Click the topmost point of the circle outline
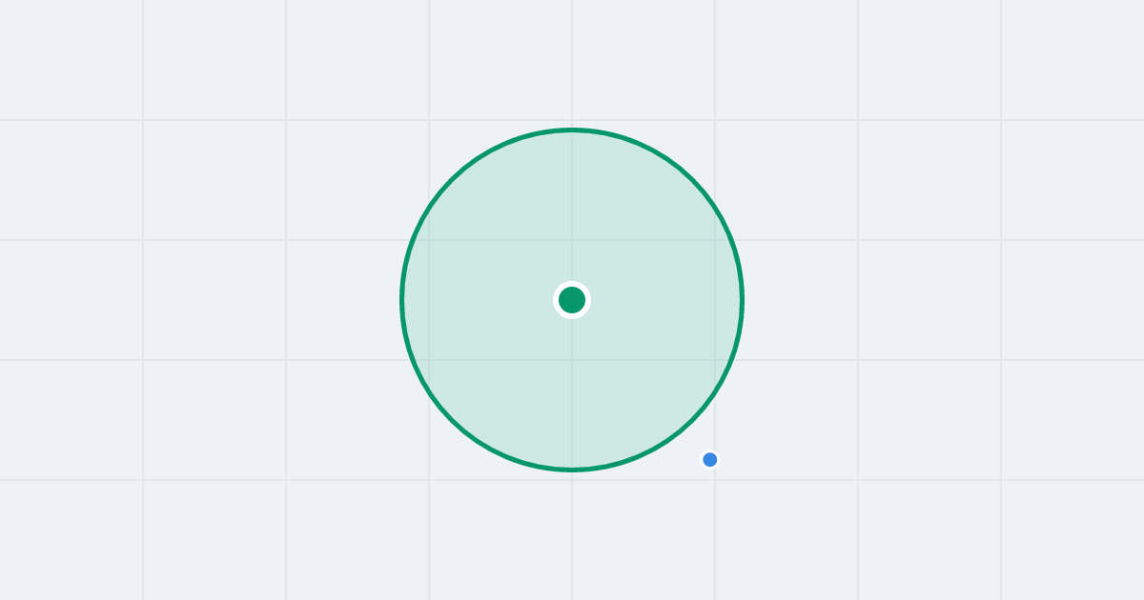Image resolution: width=1144 pixels, height=600 pixels. point(572,130)
